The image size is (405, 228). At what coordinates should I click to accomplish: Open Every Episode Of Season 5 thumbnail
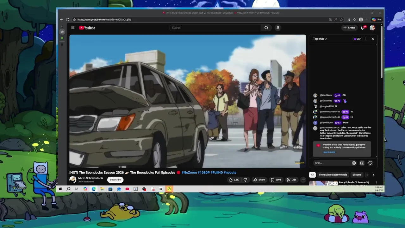pyautogui.click(x=323, y=183)
